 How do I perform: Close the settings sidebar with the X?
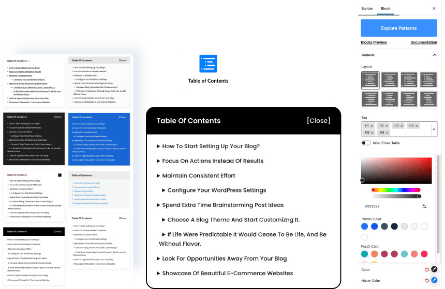[434, 8]
